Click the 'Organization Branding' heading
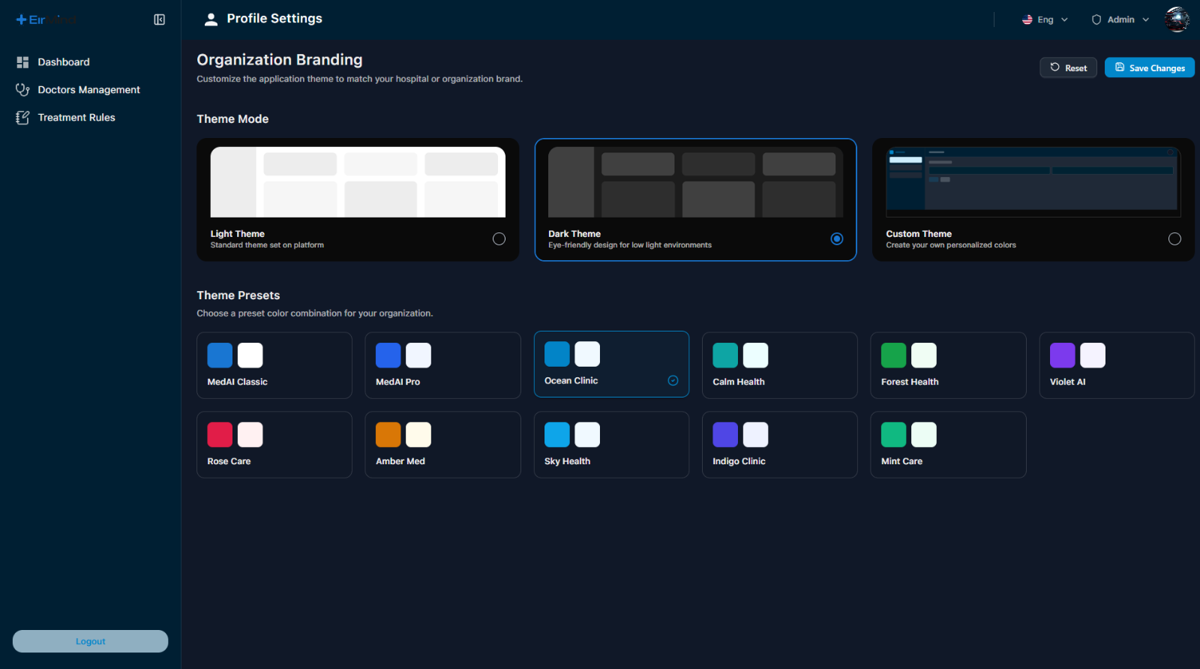Image resolution: width=1200 pixels, height=669 pixels. coord(280,60)
